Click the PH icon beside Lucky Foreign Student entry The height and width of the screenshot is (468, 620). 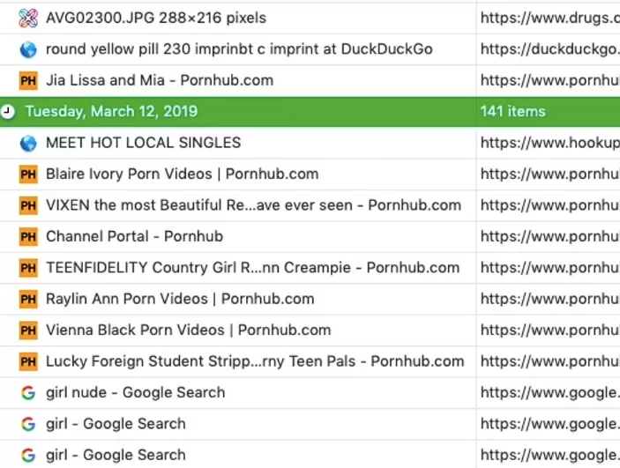(x=28, y=361)
